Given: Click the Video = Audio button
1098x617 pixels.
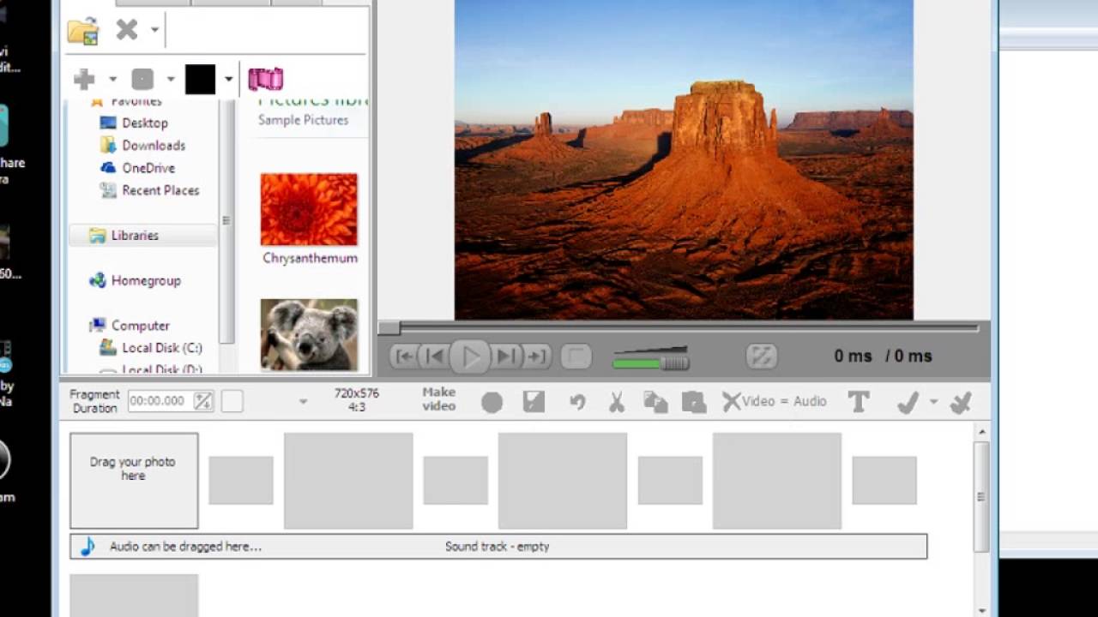Looking at the screenshot, I should tap(775, 401).
